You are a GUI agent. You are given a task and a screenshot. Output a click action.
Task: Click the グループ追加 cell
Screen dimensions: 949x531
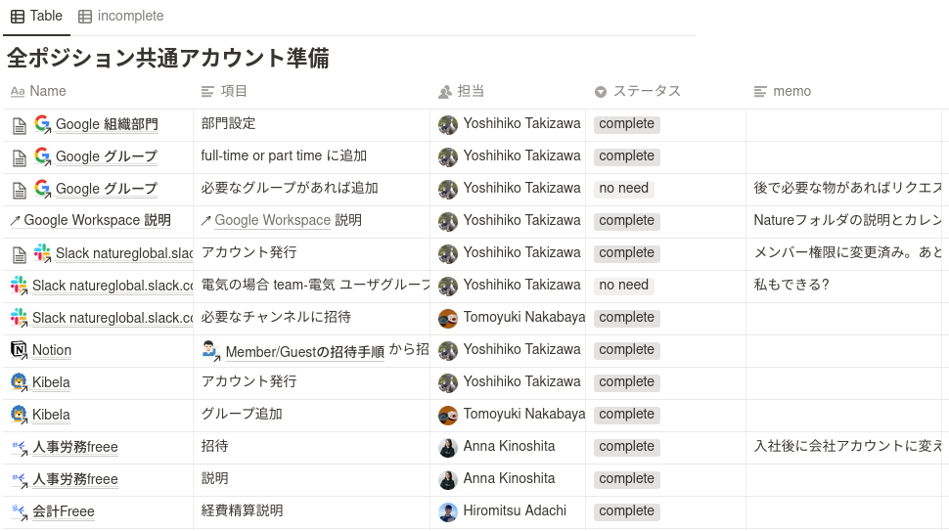tap(312, 416)
